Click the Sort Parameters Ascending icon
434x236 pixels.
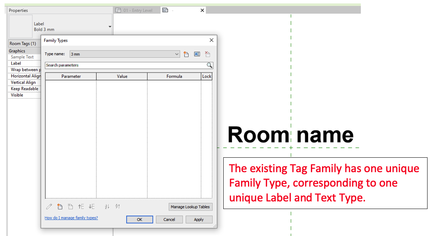[x=107, y=206]
